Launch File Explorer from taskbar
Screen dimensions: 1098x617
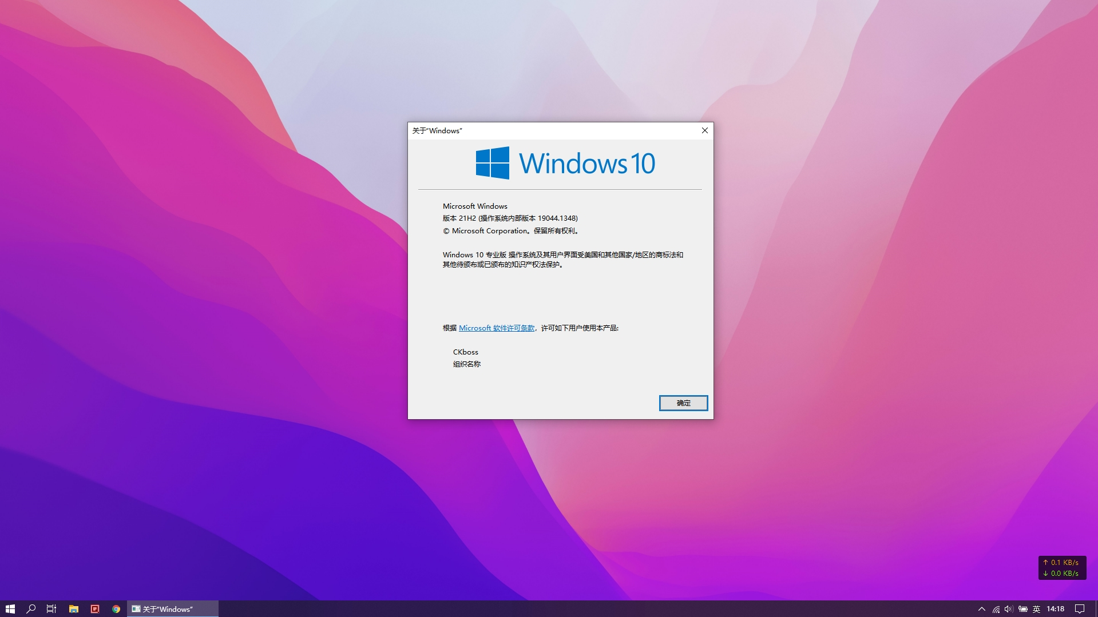pyautogui.click(x=73, y=609)
